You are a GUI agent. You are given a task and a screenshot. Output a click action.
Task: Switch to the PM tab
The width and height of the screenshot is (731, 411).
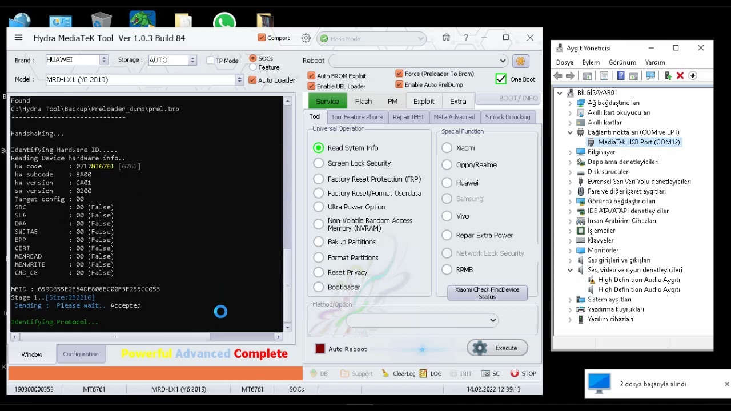point(392,101)
